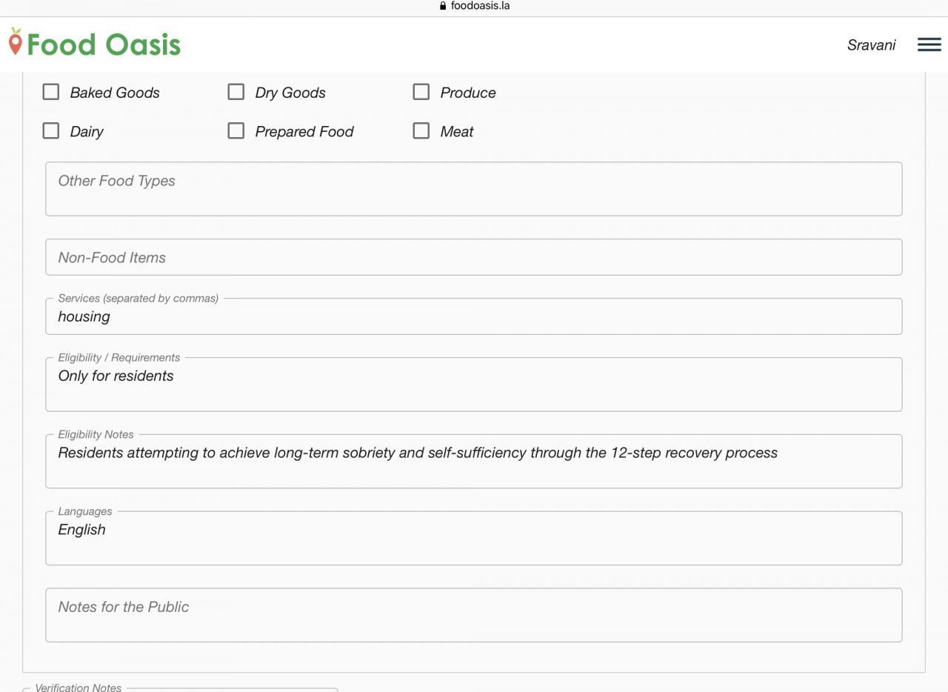Edit the Eligibility Notes text area
The image size is (948, 692).
tap(474, 462)
